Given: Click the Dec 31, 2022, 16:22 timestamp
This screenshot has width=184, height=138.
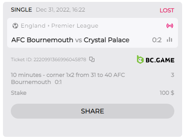Looking at the screenshot, I should pyautogui.click(x=60, y=10).
